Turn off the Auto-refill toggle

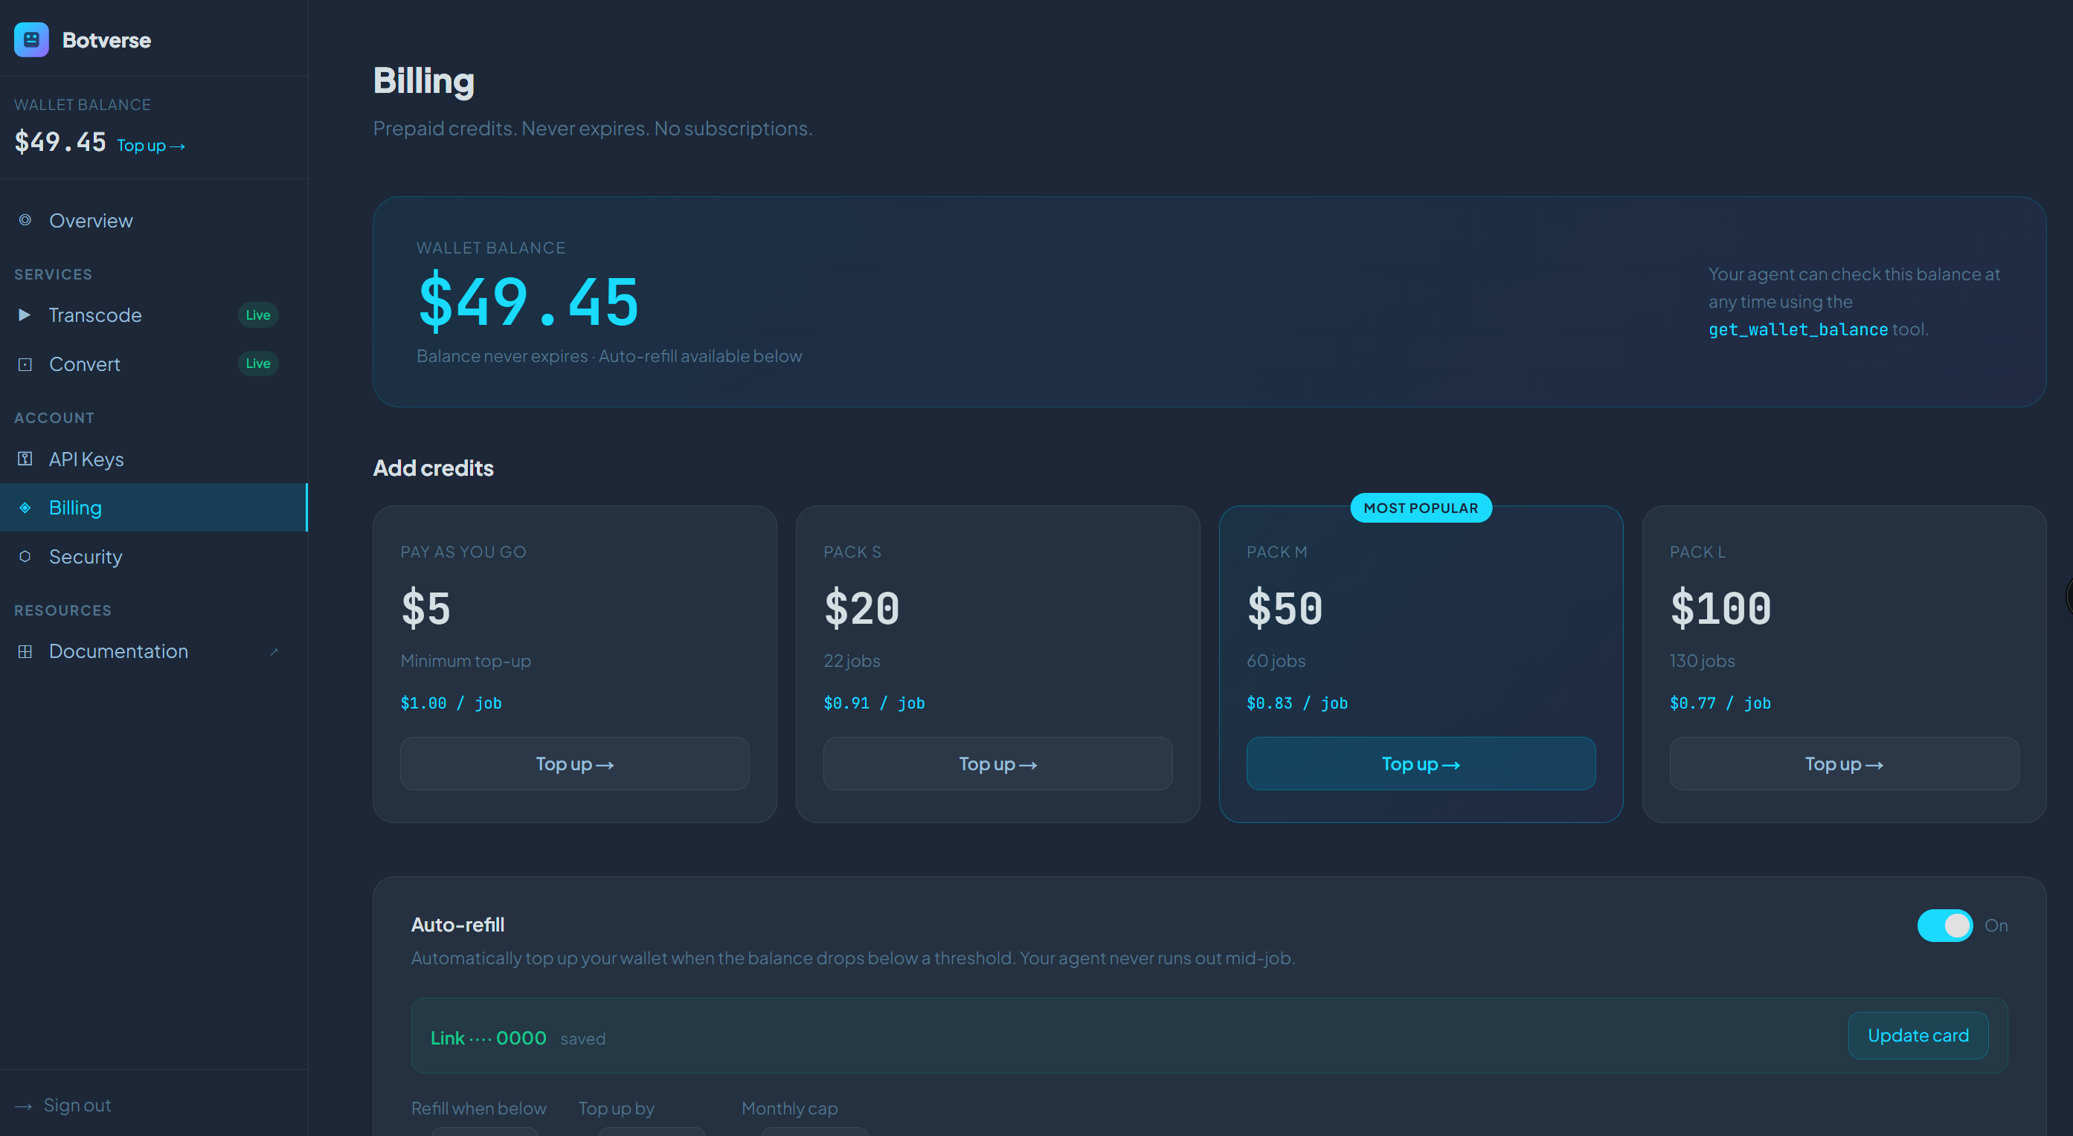coord(1944,925)
